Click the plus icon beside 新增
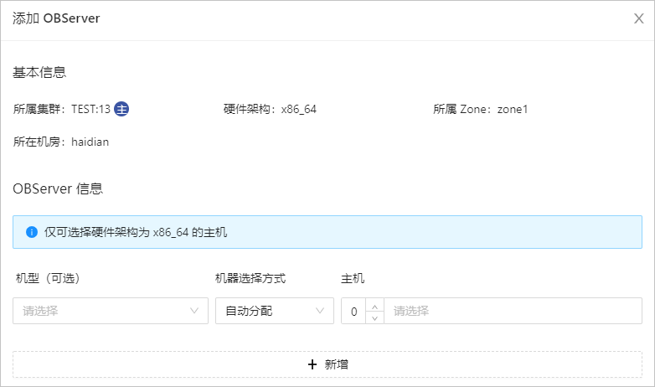Viewport: 655px width, 387px height. click(312, 364)
